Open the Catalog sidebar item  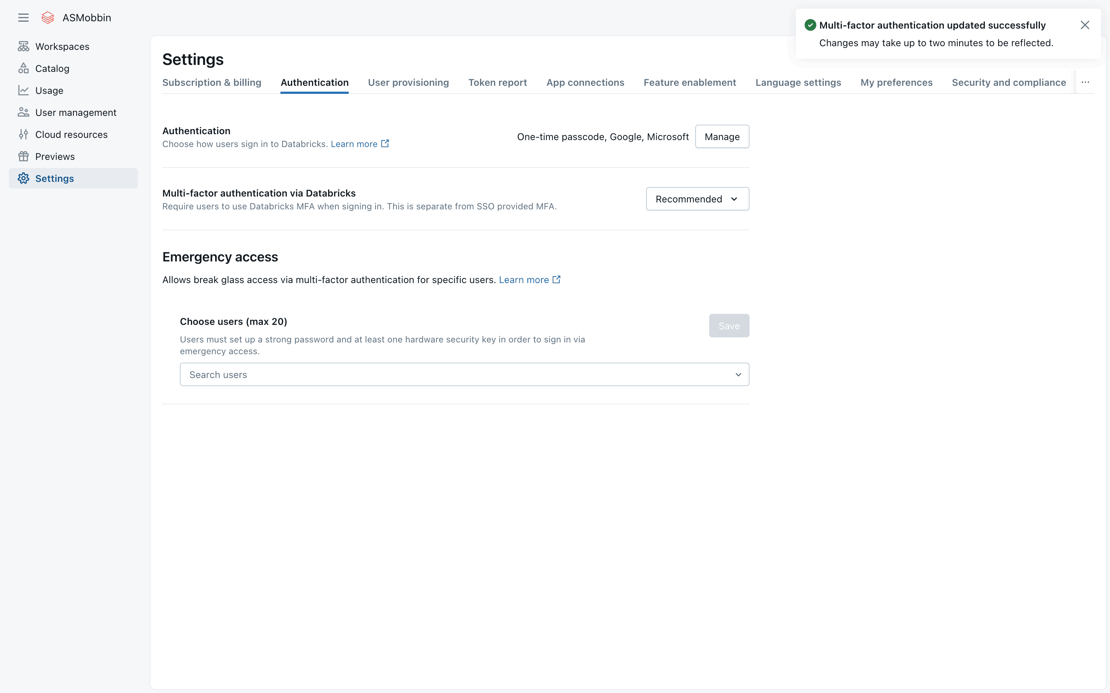[52, 68]
